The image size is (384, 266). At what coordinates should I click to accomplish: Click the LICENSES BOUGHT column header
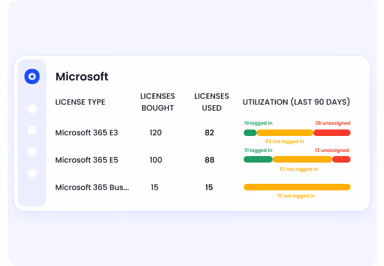tap(158, 102)
